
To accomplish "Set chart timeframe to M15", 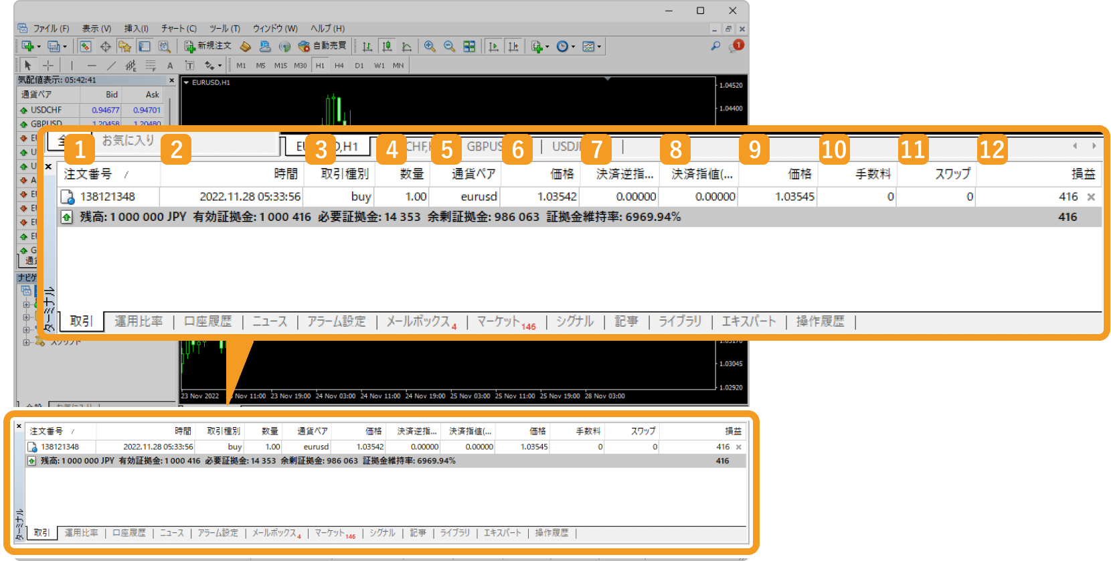I will [280, 66].
